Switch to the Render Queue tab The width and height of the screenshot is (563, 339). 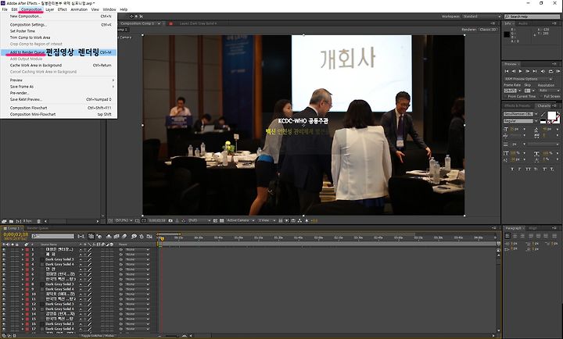tap(38, 228)
